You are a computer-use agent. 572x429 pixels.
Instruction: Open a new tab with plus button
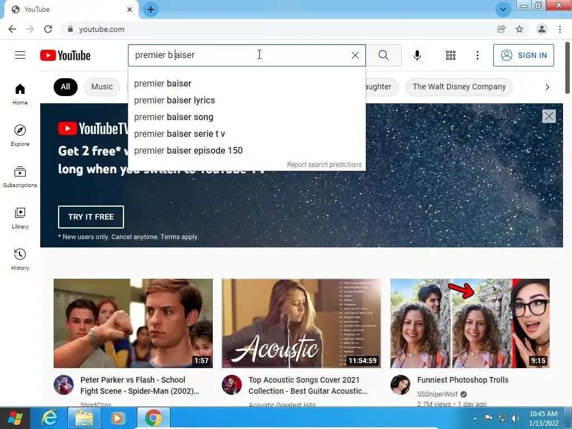151,9
